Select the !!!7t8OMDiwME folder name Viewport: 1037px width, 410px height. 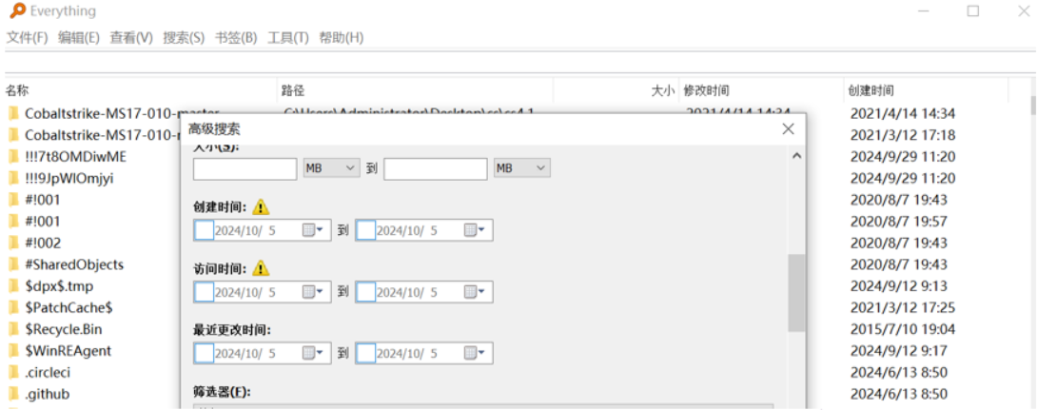pos(75,157)
